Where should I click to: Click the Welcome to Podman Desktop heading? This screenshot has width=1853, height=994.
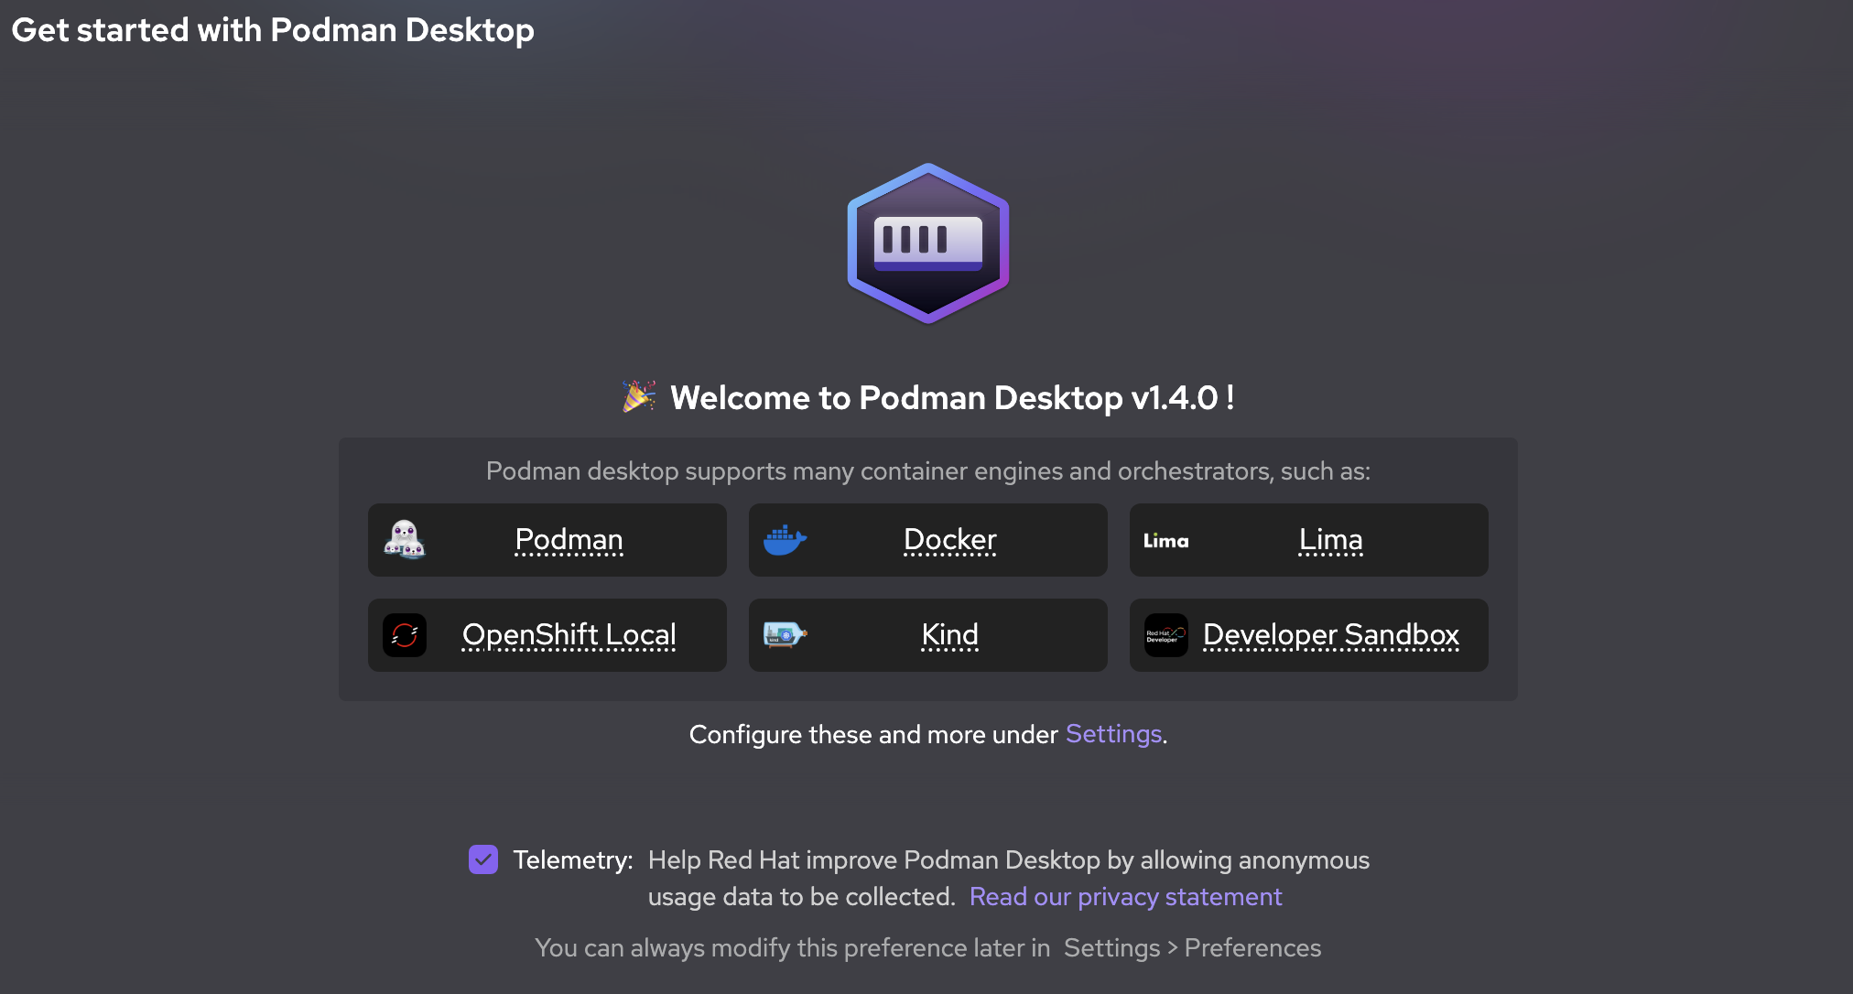[x=952, y=398]
